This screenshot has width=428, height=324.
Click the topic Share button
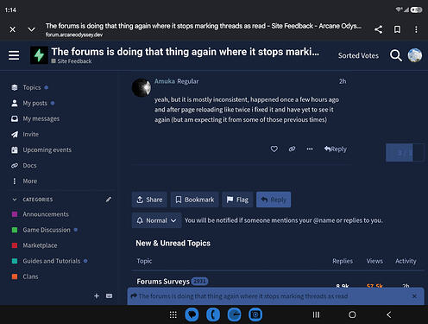click(149, 200)
